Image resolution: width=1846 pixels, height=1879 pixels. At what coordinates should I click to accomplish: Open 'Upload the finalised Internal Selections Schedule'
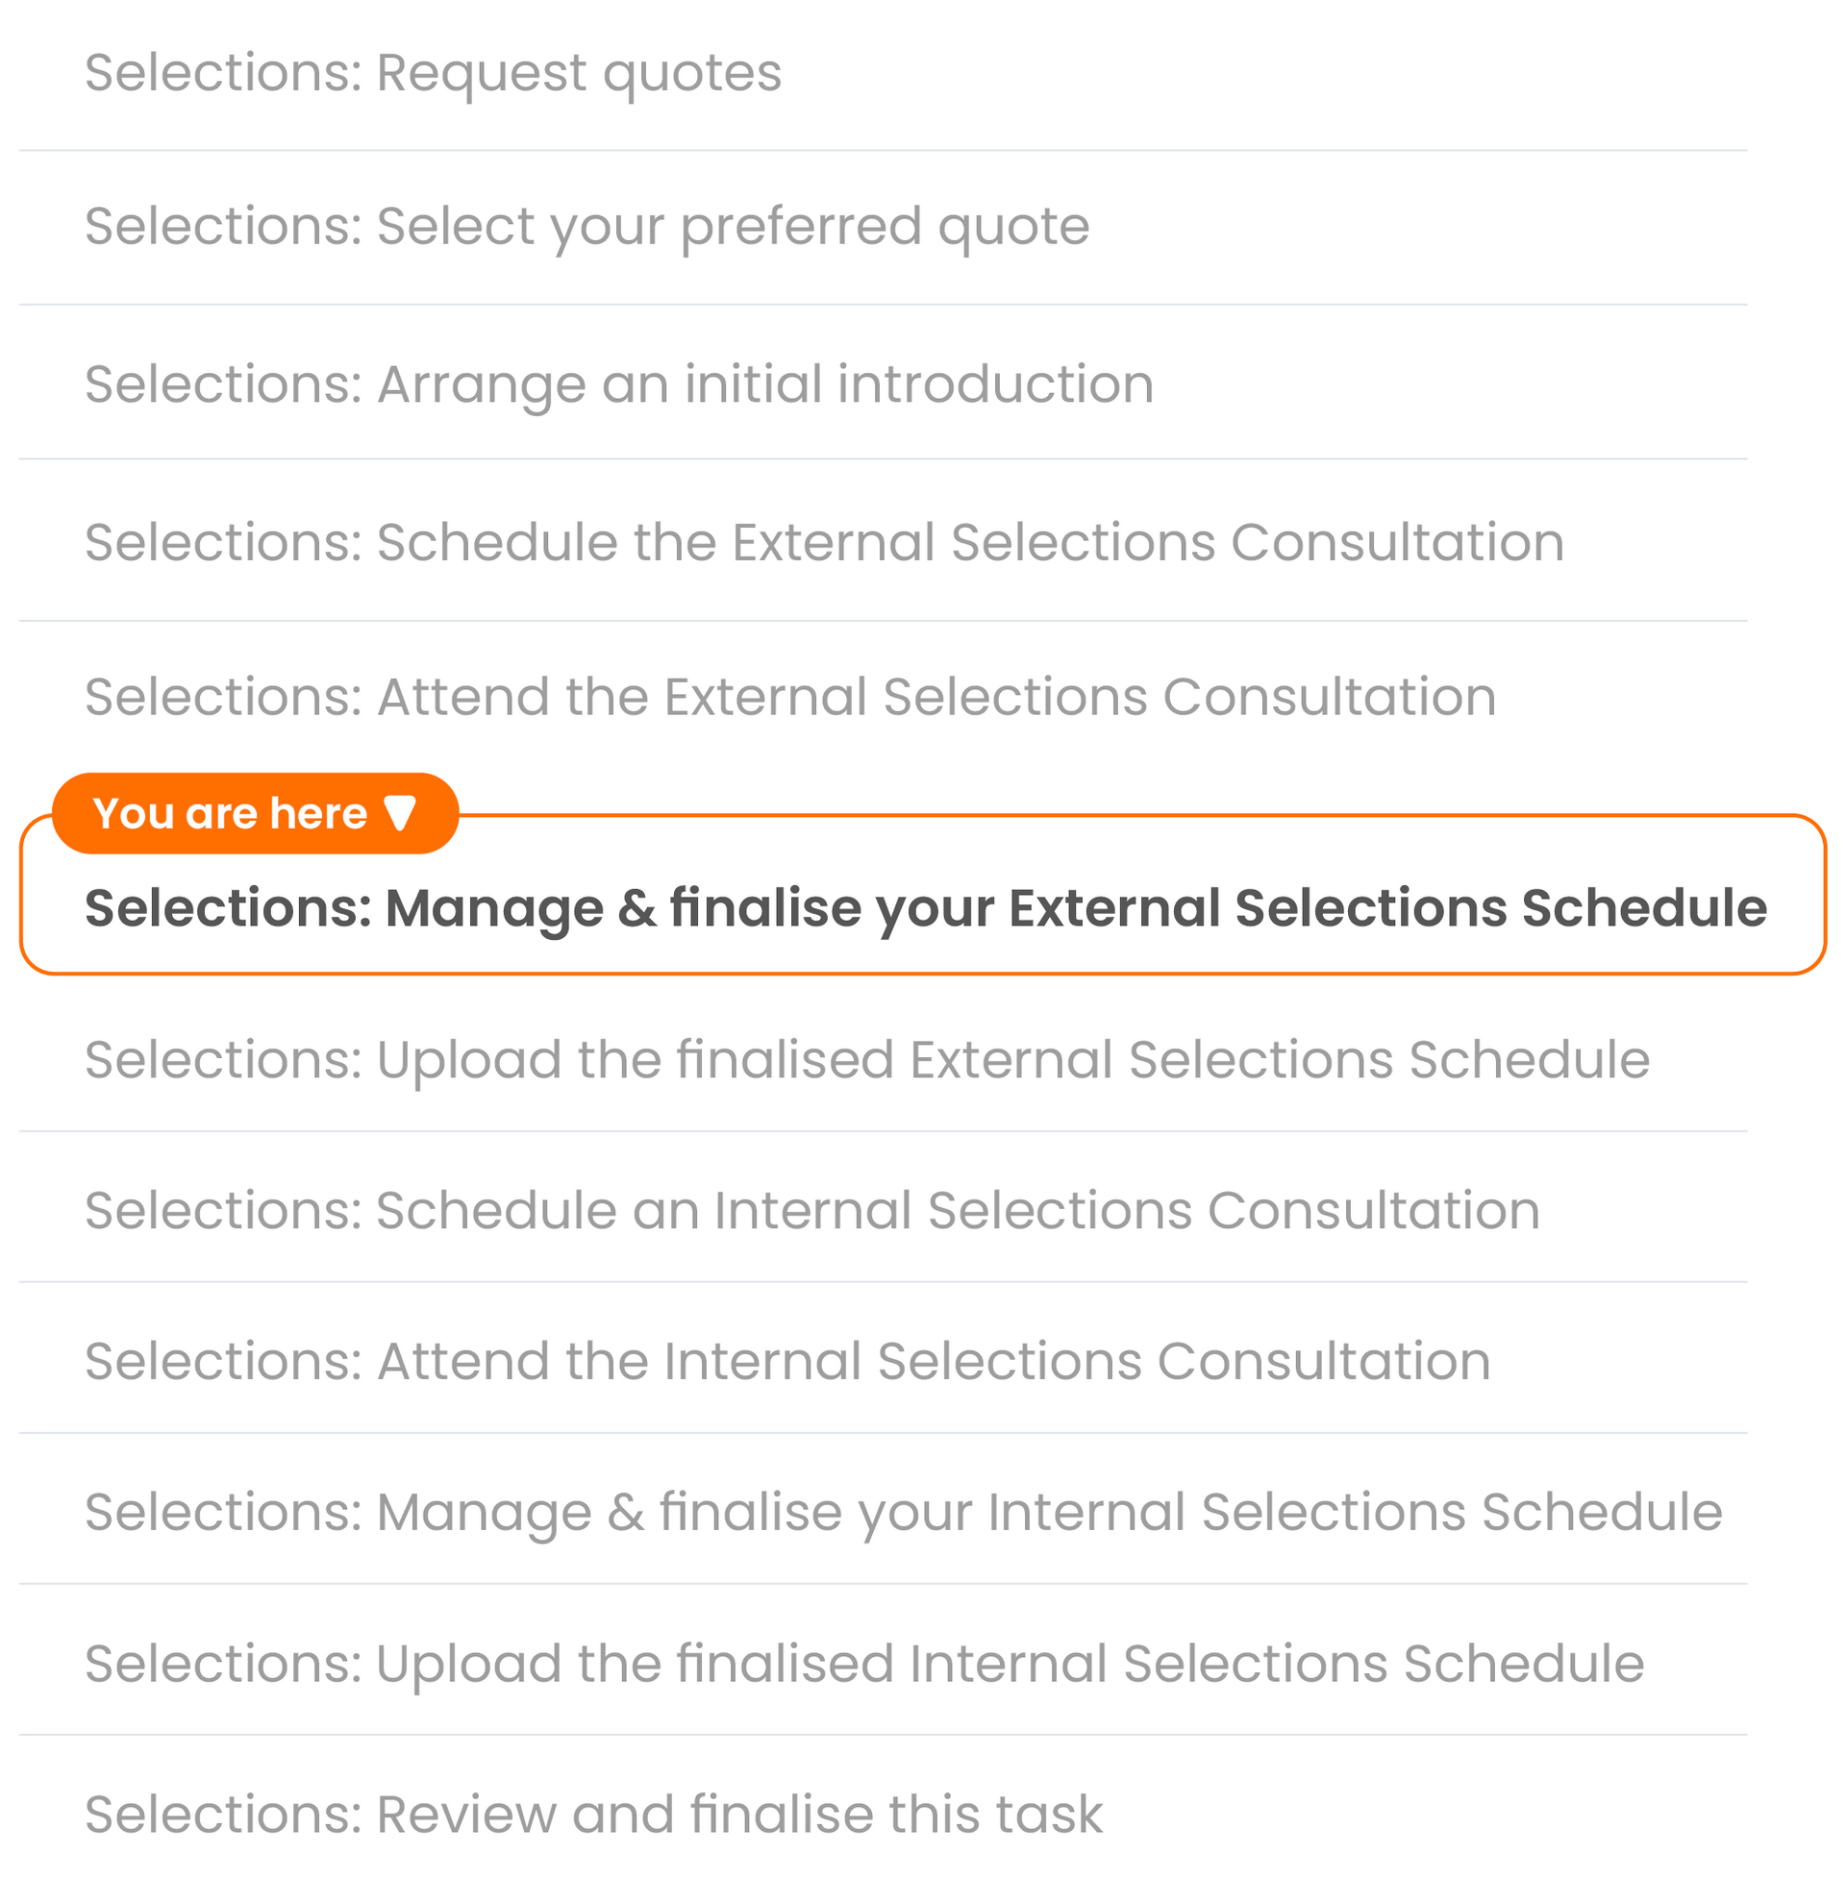click(x=863, y=1665)
